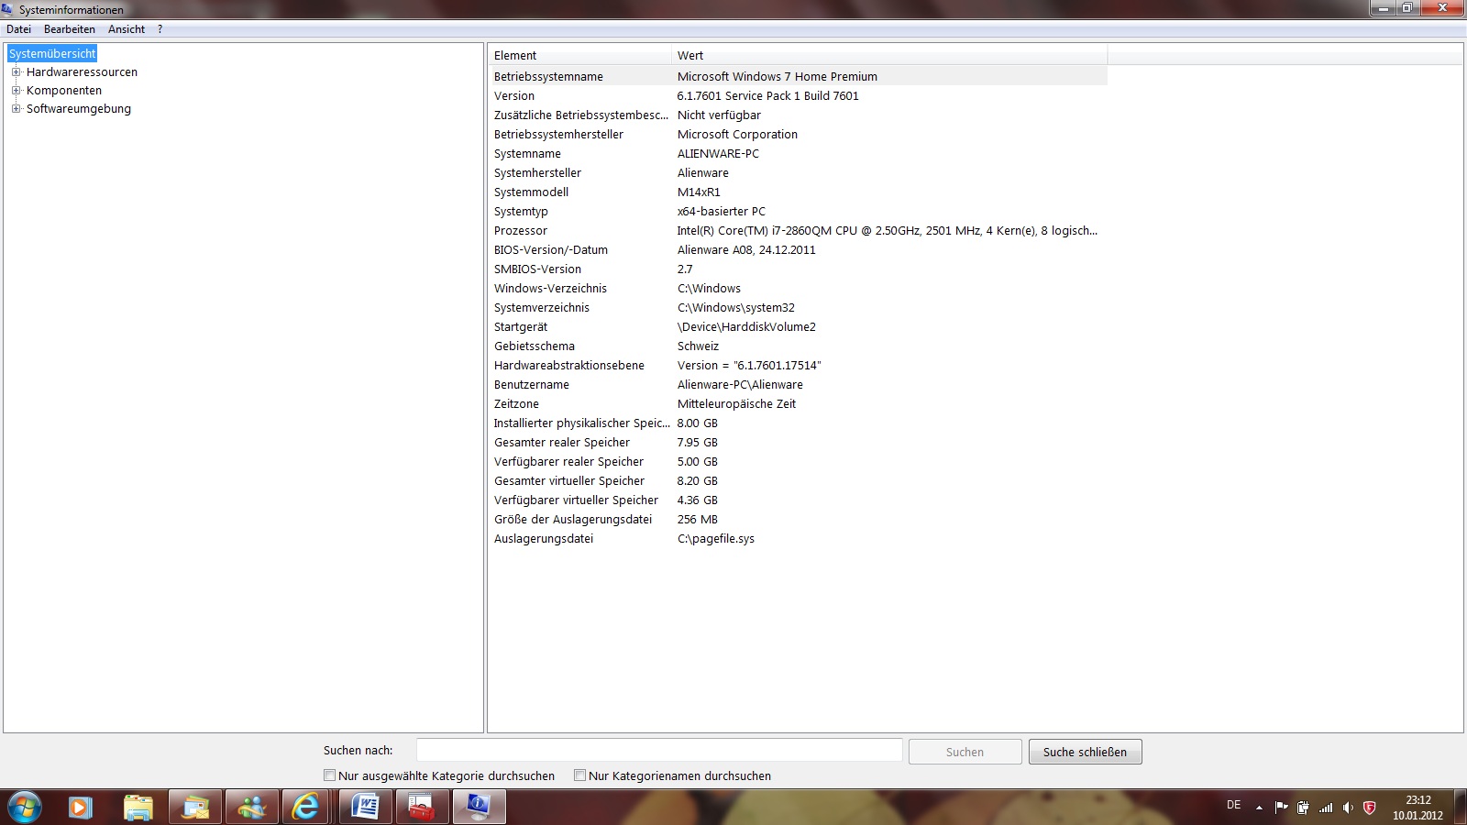Select the Hardwareabstraktionsebene row label
This screenshot has width=1467, height=825.
point(569,366)
